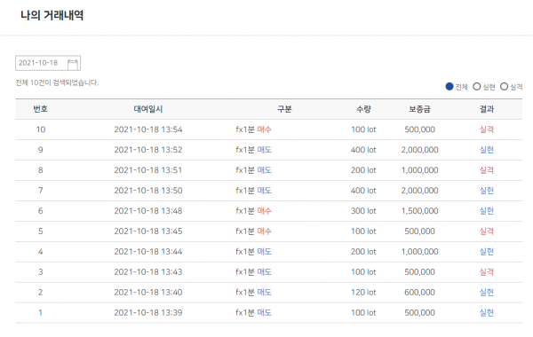
Task: Click the 번호 column header
Action: click(x=41, y=109)
